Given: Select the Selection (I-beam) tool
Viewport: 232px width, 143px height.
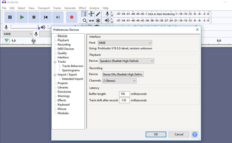Looking at the screenshot, I should 85,14.
